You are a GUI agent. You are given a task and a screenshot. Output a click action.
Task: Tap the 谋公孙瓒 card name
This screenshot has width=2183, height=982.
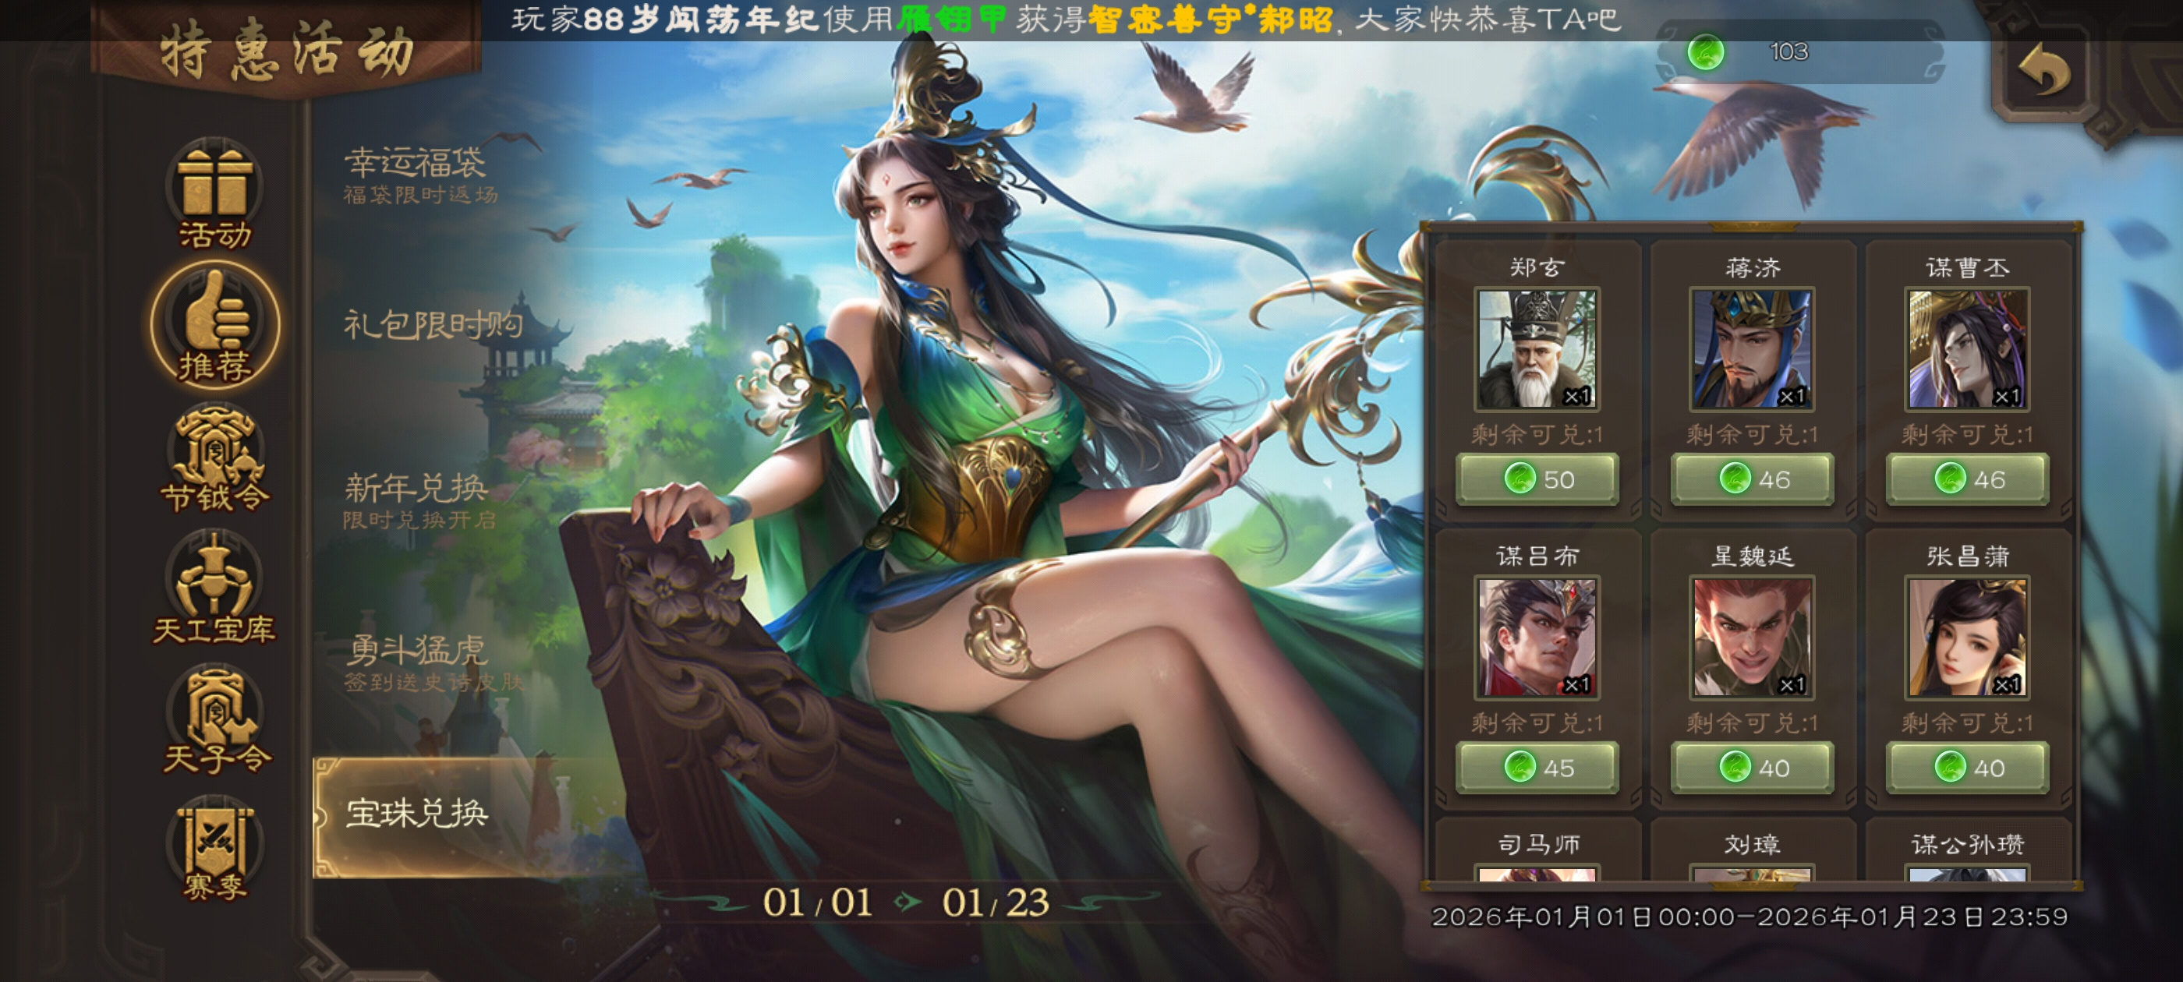point(1968,844)
